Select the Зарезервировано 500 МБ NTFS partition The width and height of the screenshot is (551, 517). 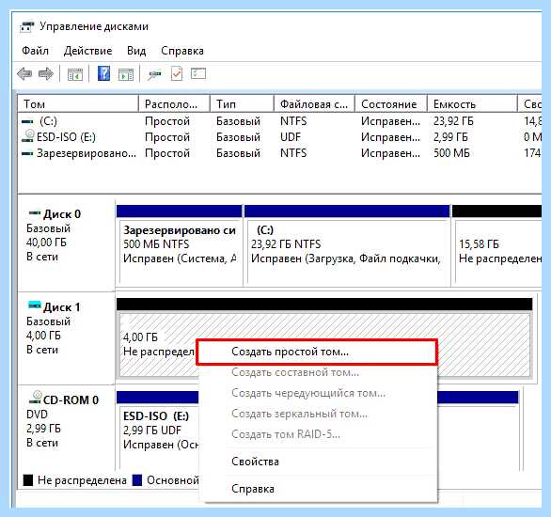[x=180, y=245]
